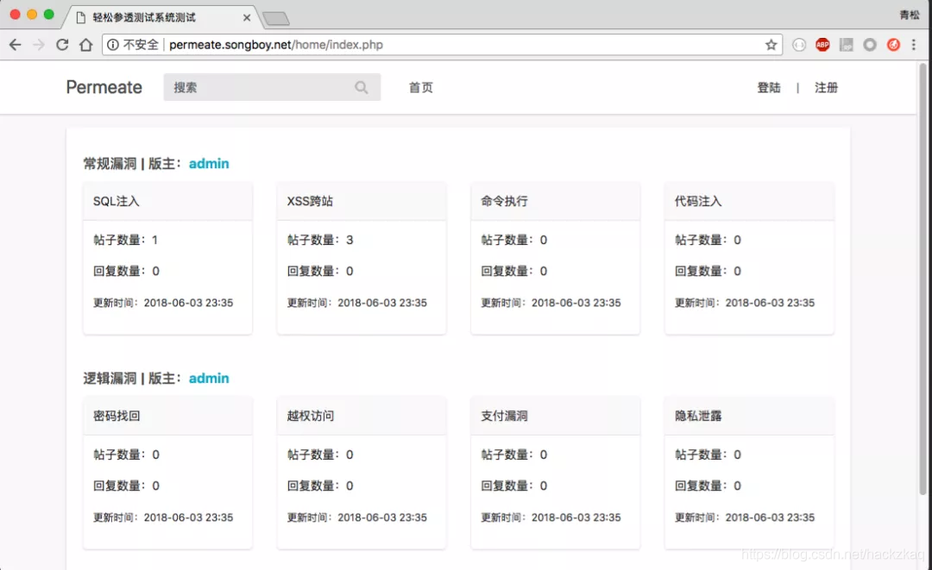Image resolution: width=932 pixels, height=570 pixels.
Task: Open the XSS跨站 board
Action: [310, 201]
